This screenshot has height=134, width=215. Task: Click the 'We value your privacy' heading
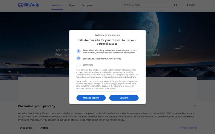36,106
